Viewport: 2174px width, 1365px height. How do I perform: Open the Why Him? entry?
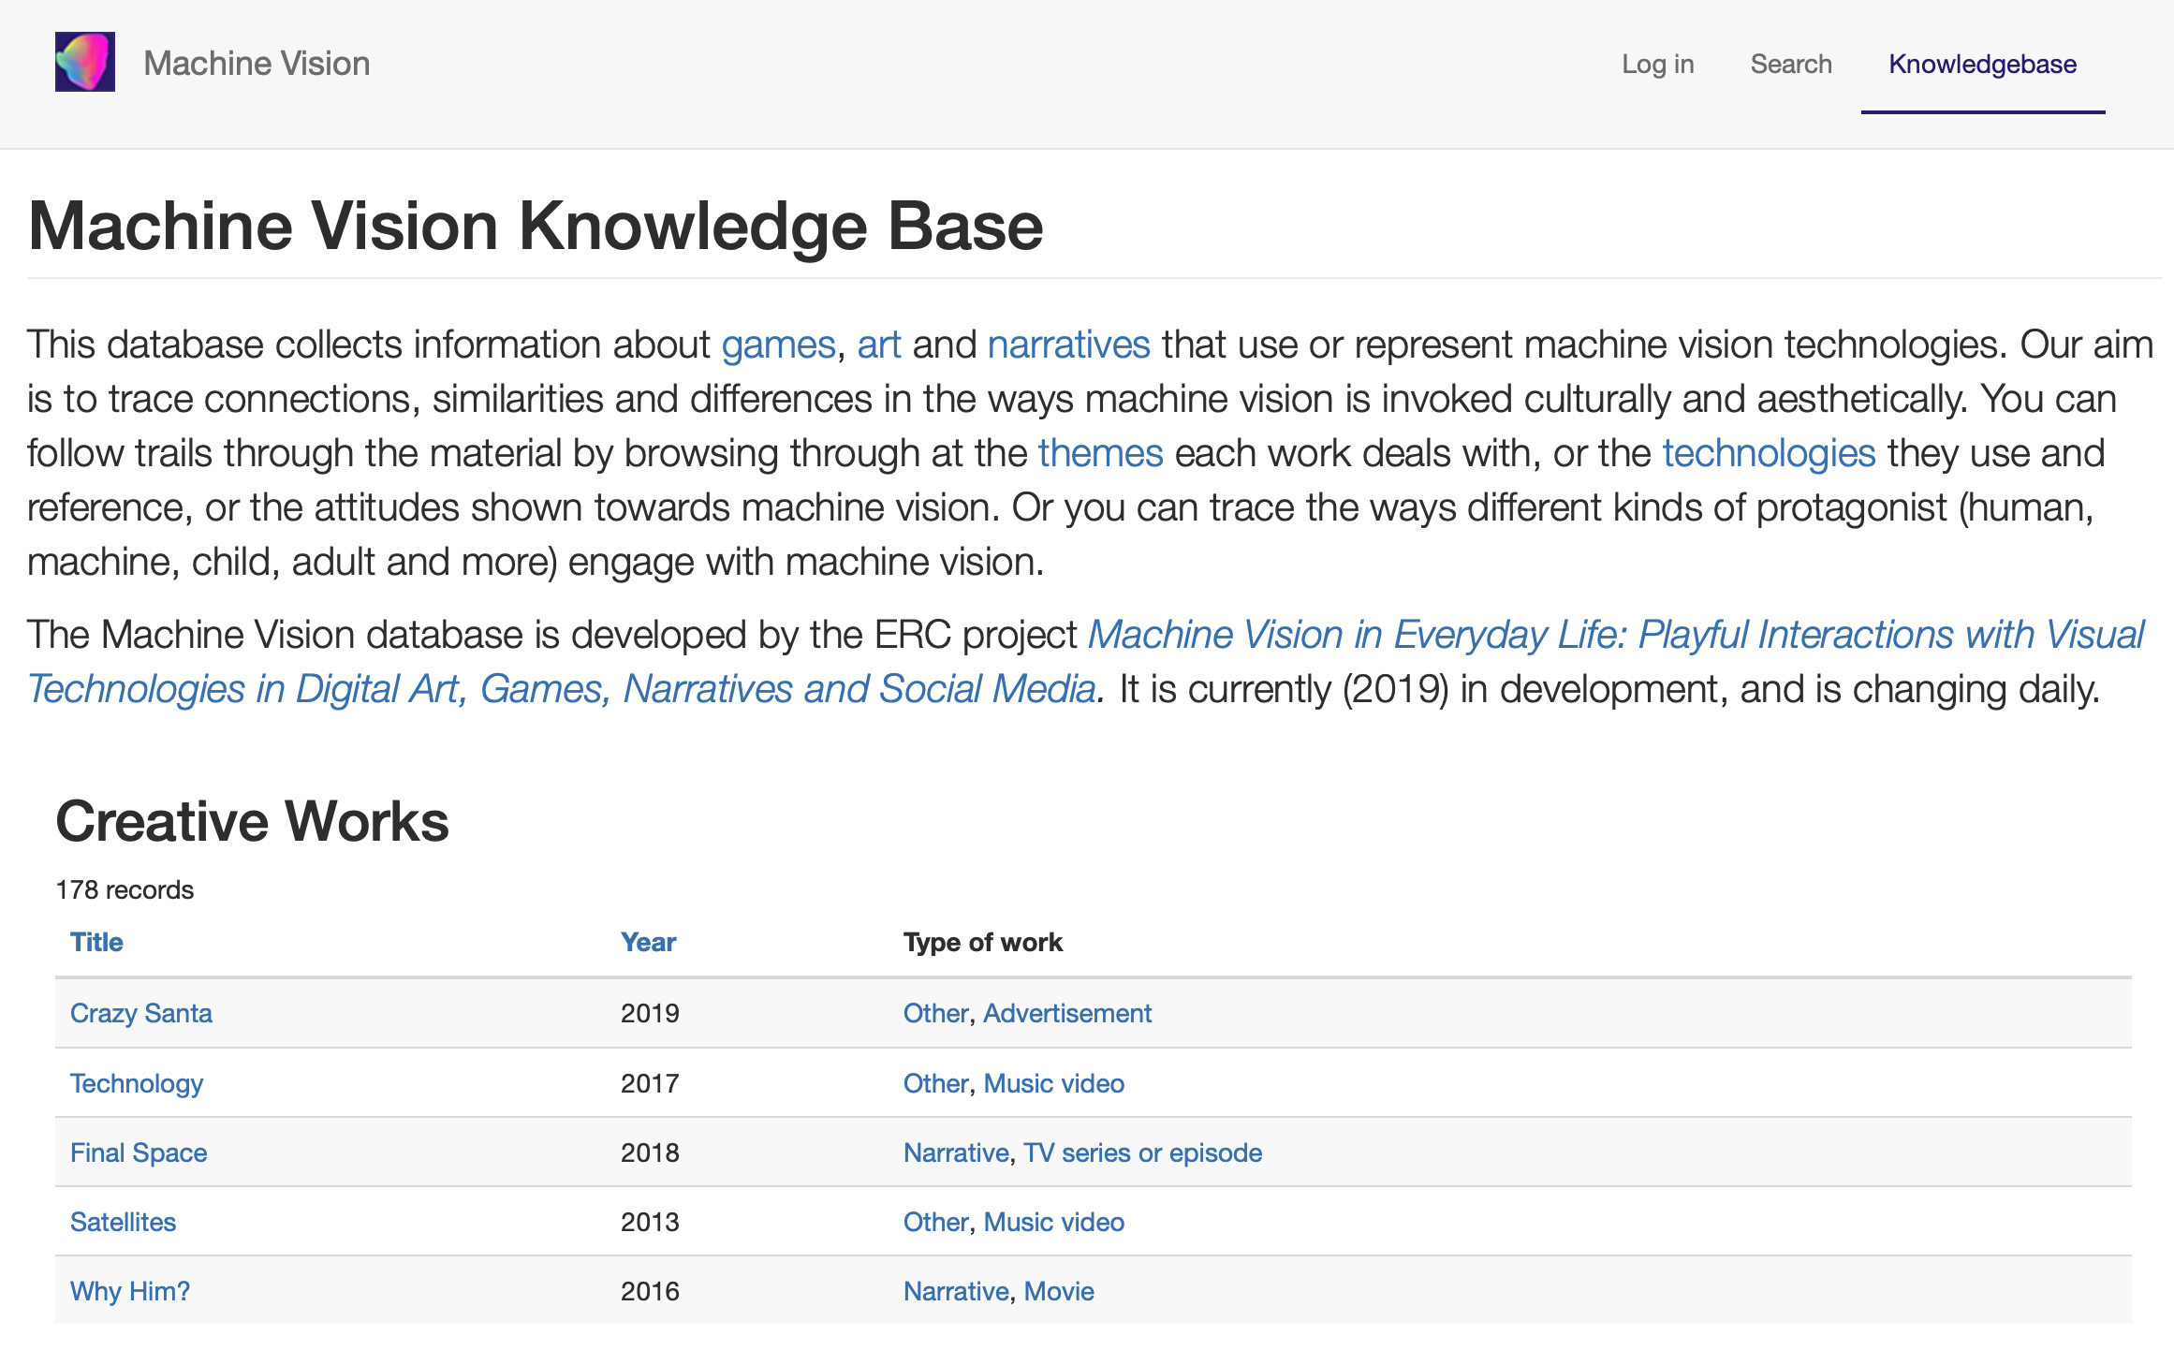pyautogui.click(x=130, y=1291)
